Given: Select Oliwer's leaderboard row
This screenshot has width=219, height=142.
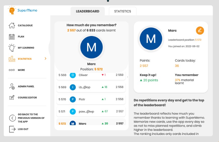Looking at the screenshot, I should 91,75.
